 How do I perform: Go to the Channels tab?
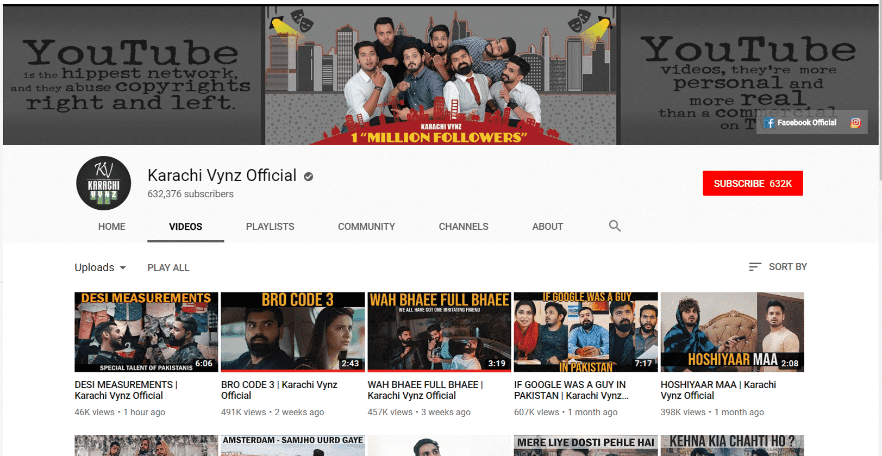click(464, 227)
